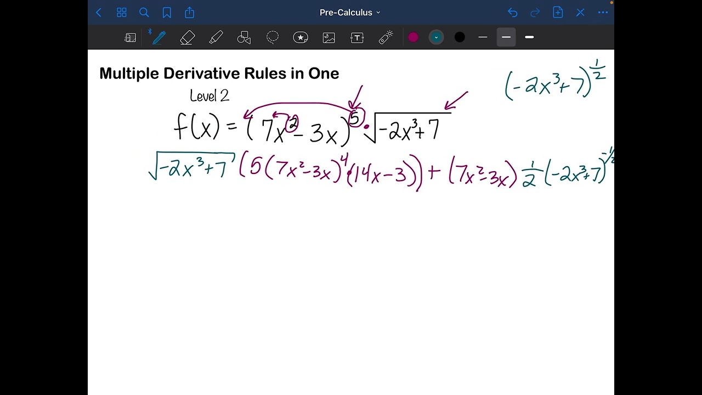Image resolution: width=702 pixels, height=395 pixels.
Task: Choose the thinnest stroke width
Action: (x=483, y=37)
